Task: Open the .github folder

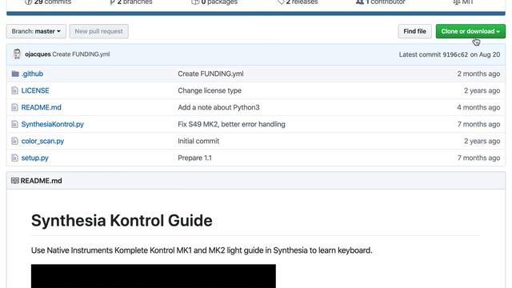Action: click(32, 74)
